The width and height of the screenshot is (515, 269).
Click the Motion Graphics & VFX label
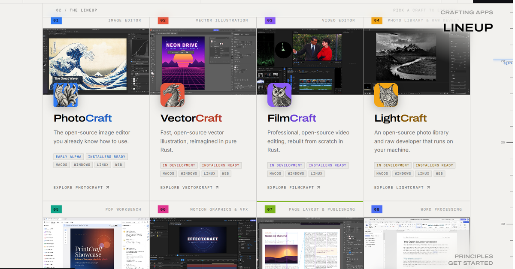tap(219, 209)
